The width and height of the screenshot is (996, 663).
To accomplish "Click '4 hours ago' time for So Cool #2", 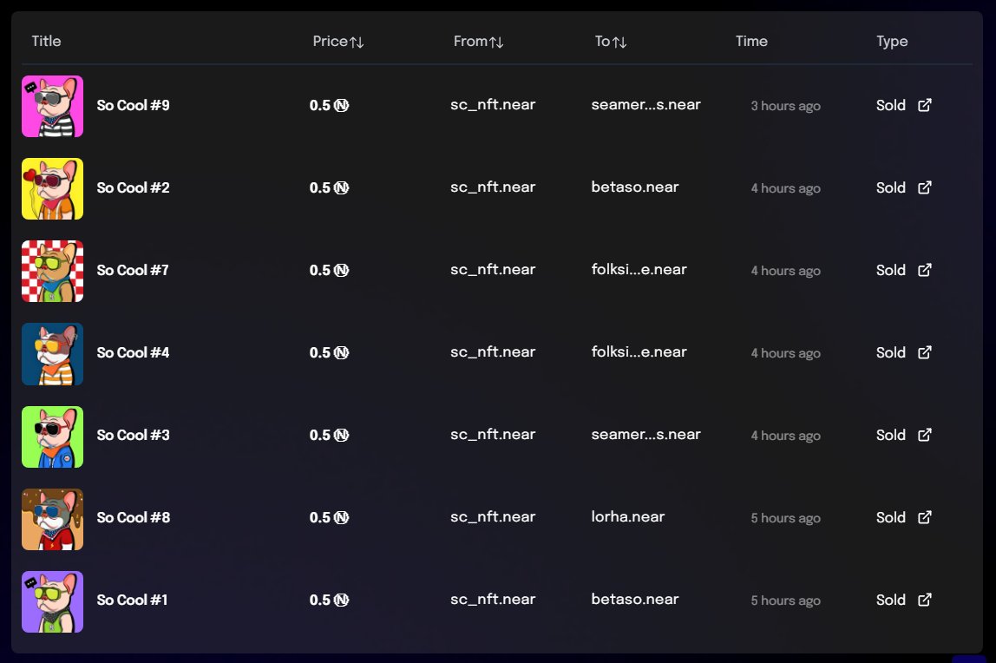I will (786, 188).
